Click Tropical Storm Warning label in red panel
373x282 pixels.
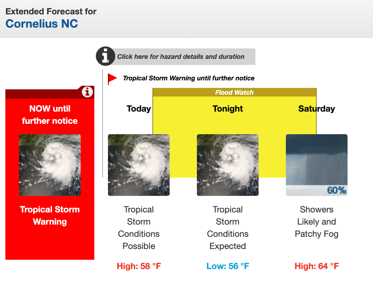coord(50,216)
